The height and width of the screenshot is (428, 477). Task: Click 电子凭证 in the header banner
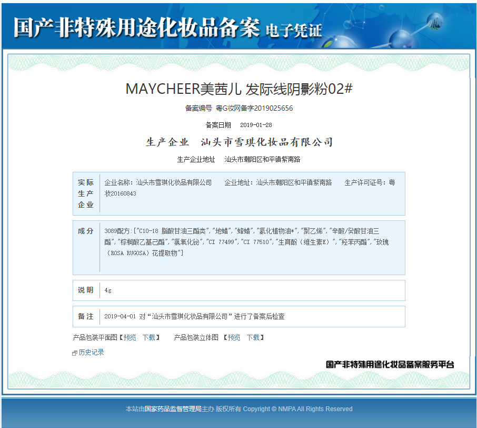tap(294, 31)
